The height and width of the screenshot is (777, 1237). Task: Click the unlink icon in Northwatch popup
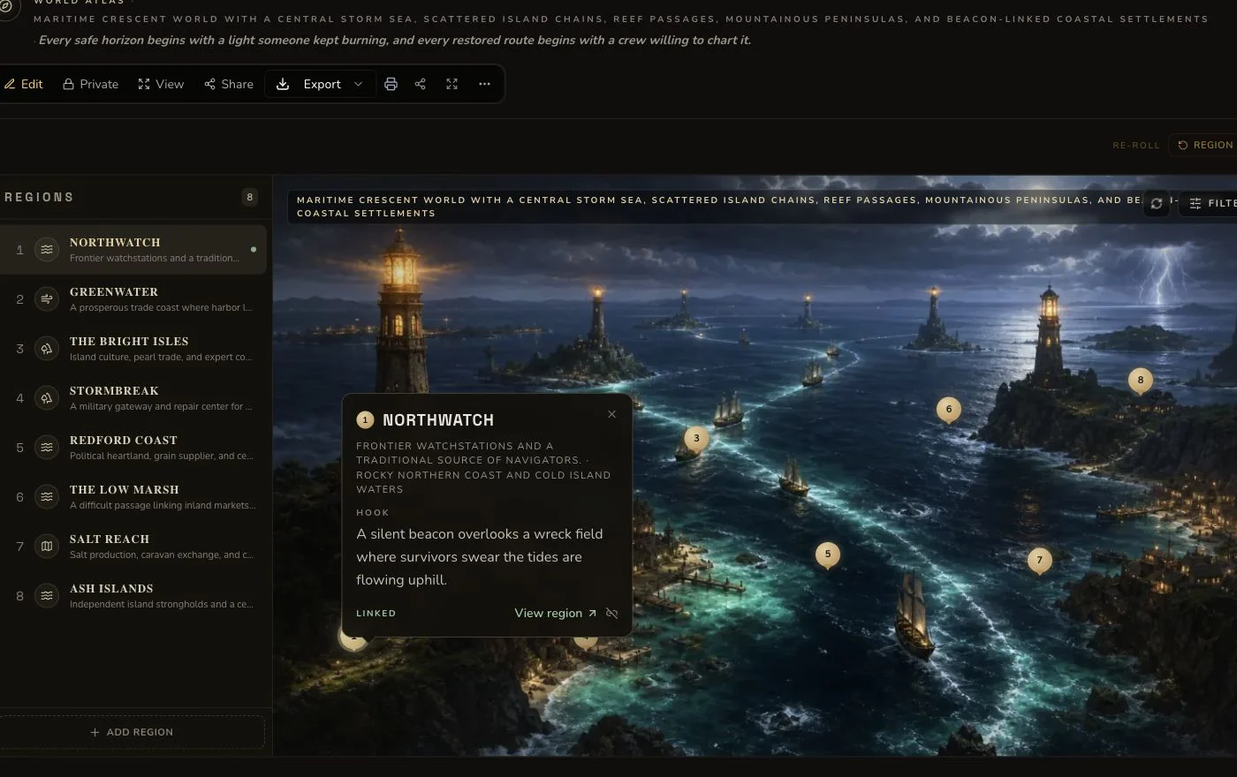pyautogui.click(x=611, y=613)
